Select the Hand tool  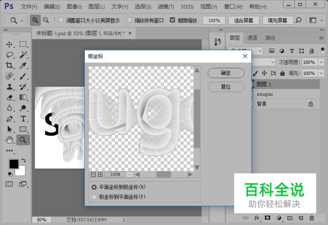tap(9, 140)
